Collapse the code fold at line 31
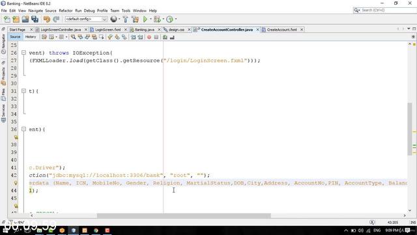The height and width of the screenshot is (235, 417). click(x=23, y=91)
